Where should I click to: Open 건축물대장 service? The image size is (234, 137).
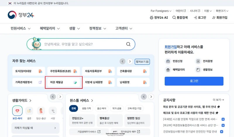click(x=133, y=71)
